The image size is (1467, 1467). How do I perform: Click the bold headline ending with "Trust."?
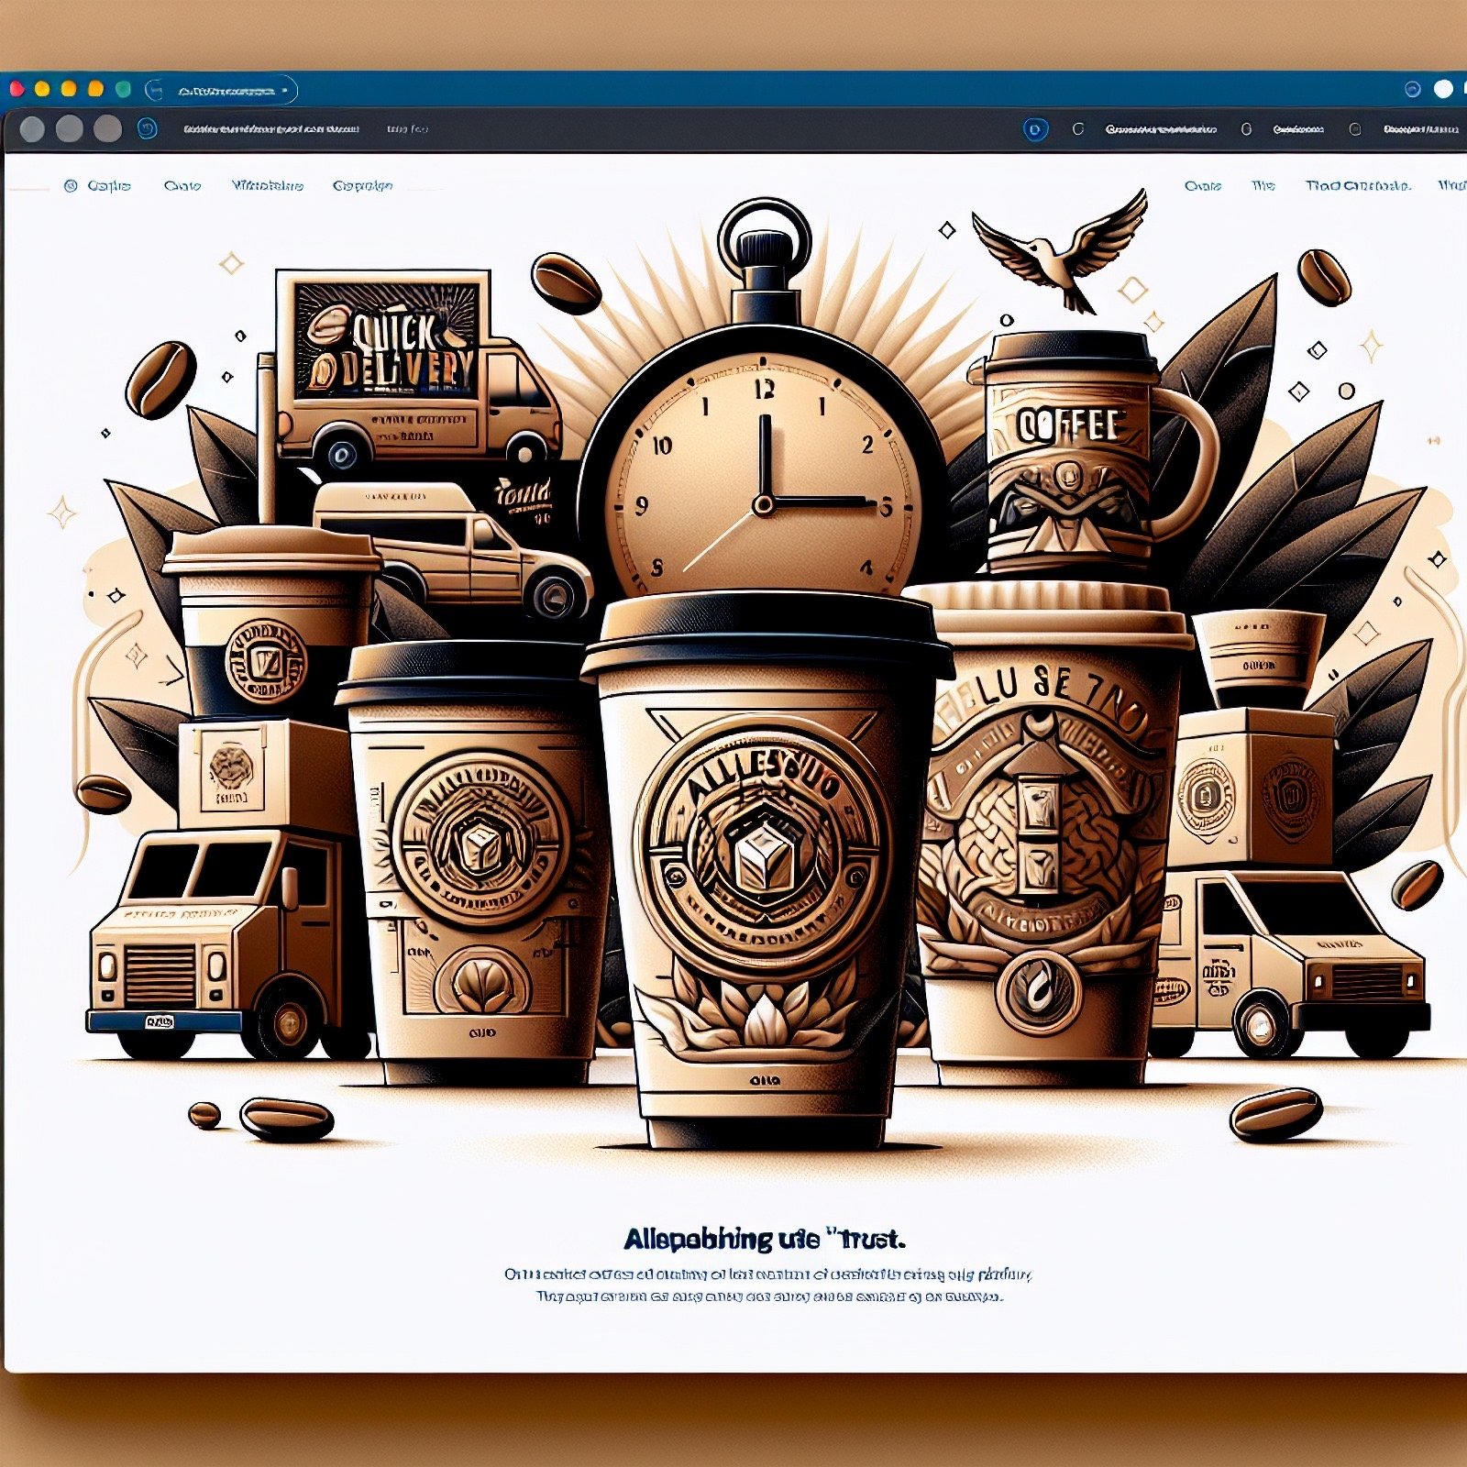[x=763, y=1240]
